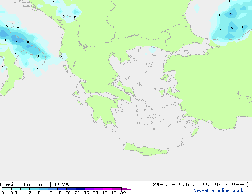Click the 'ECMWF' model label
The image size is (252, 194).
coord(64,184)
